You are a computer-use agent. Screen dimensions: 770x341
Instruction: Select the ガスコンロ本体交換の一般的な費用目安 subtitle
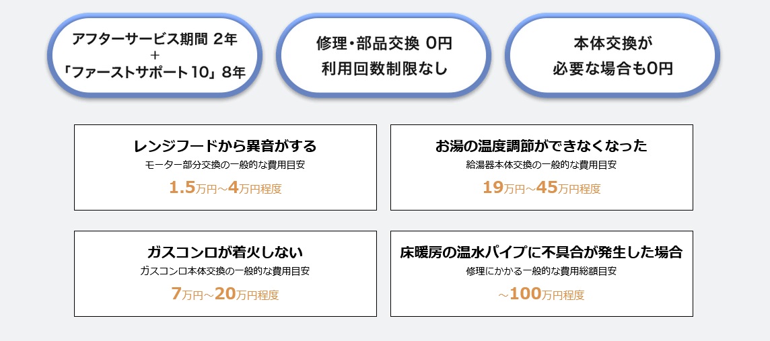[225, 272]
